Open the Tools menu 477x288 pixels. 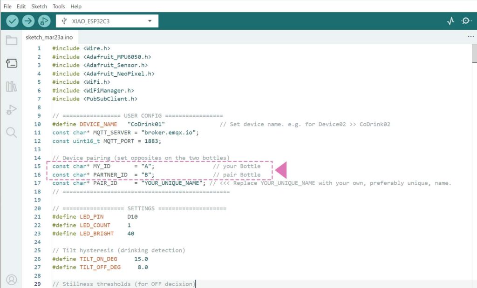(59, 7)
